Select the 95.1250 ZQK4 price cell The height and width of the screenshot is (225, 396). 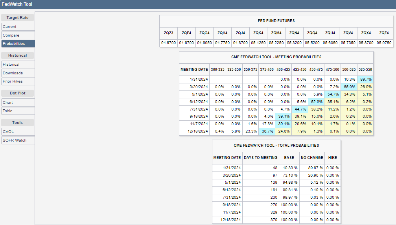point(258,43)
